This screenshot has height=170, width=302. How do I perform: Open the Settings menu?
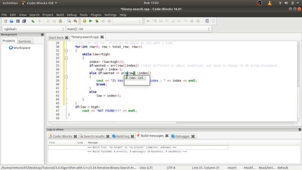pyautogui.click(x=110, y=15)
